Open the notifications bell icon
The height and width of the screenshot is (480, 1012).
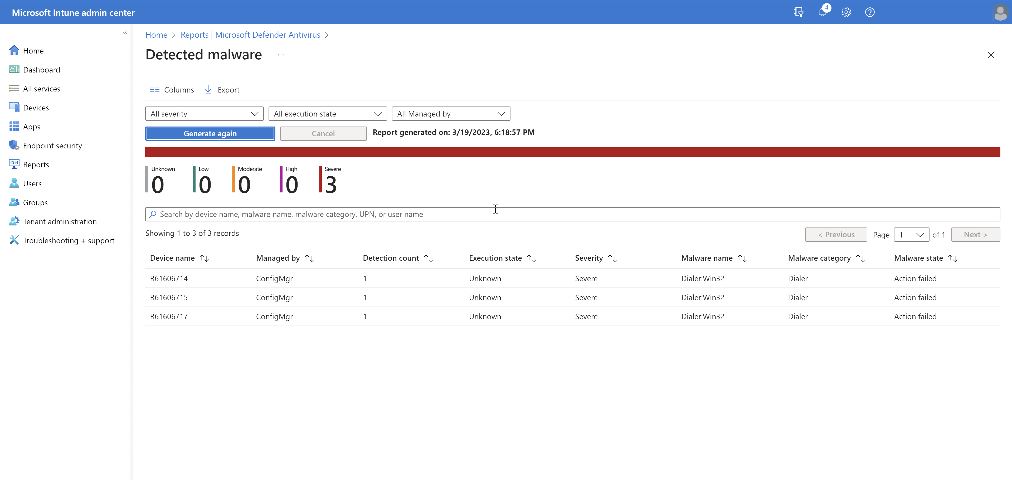tap(822, 12)
